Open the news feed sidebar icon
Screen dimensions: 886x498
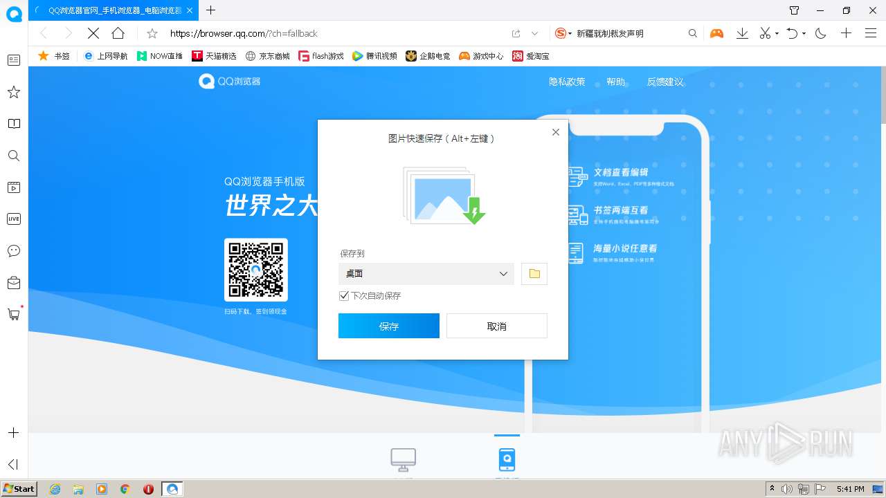14,60
